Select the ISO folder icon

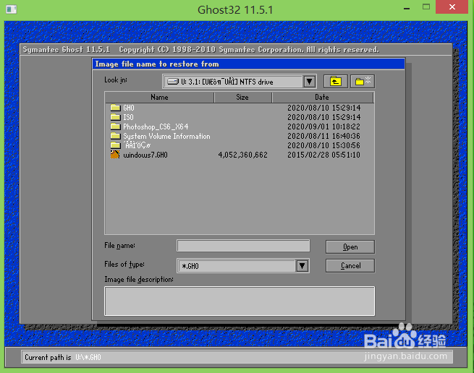coord(115,117)
